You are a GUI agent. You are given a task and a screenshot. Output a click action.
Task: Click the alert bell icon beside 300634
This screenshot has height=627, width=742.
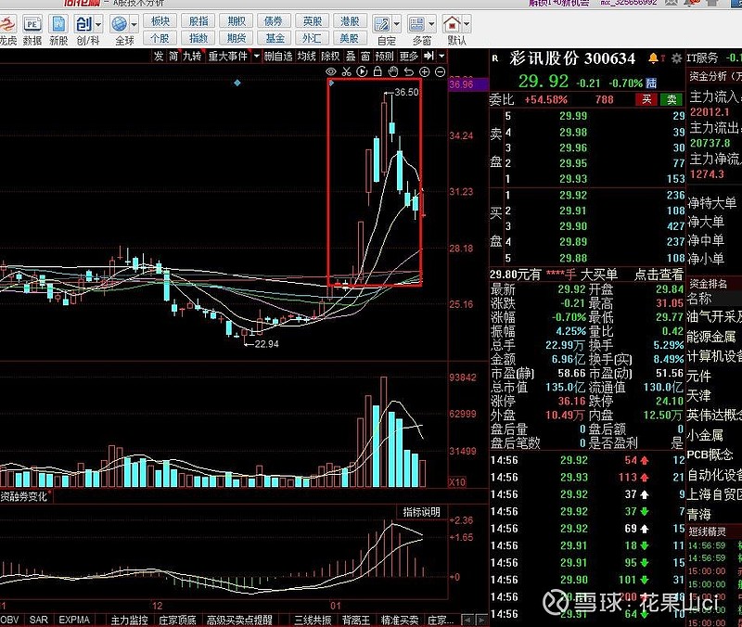point(653,58)
